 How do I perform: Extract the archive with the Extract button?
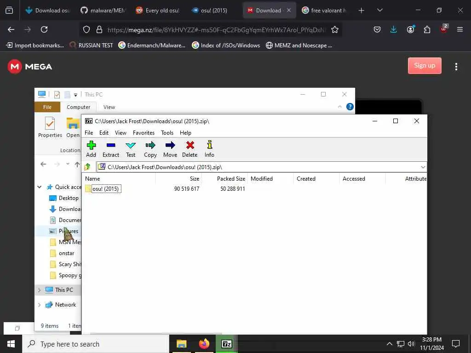(111, 149)
